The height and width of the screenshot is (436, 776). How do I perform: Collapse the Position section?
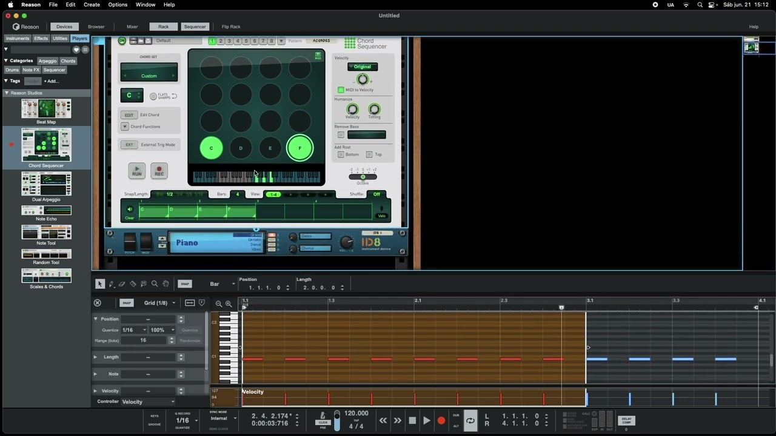(x=95, y=319)
